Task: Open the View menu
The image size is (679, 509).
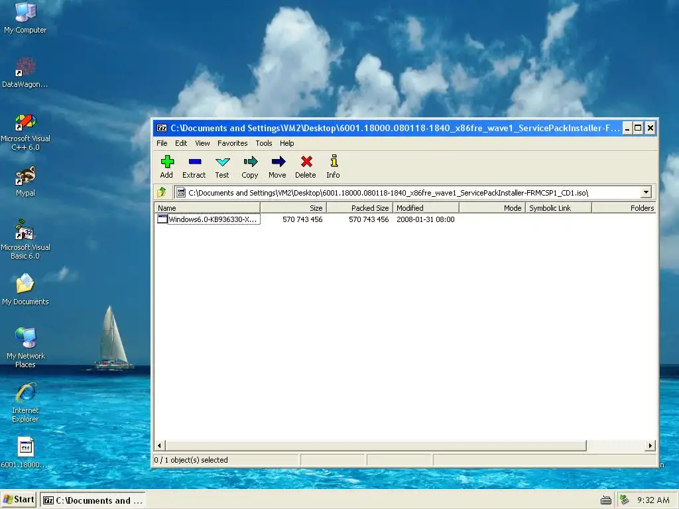Action: pos(202,143)
